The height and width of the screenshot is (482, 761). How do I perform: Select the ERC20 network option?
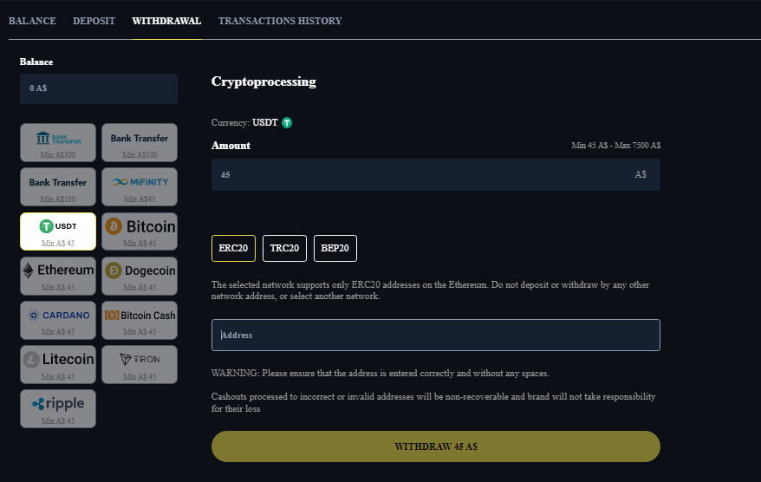pyautogui.click(x=233, y=248)
